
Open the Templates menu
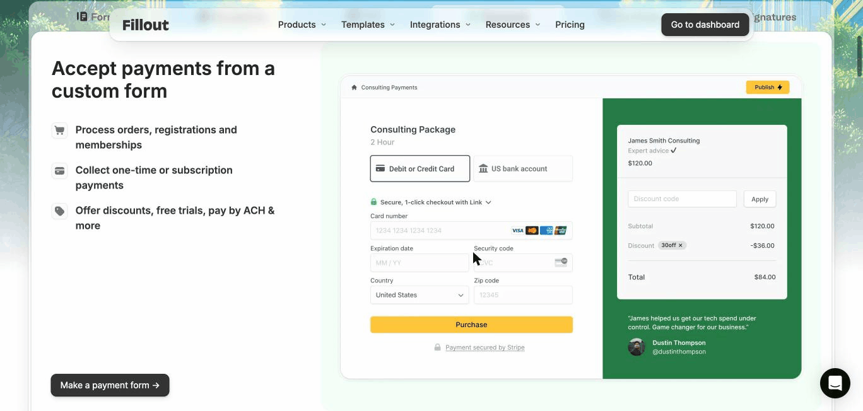[x=368, y=25]
